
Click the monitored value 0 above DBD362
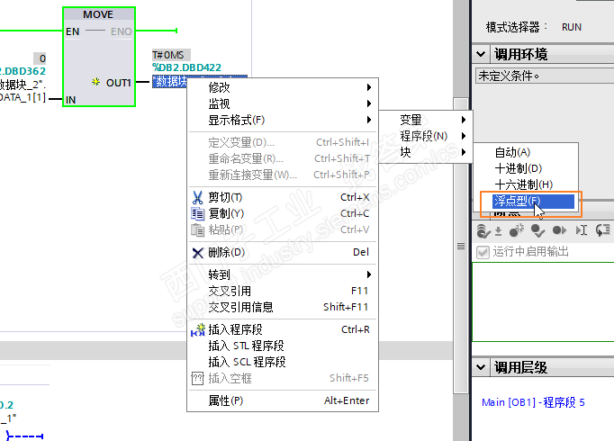40,58
